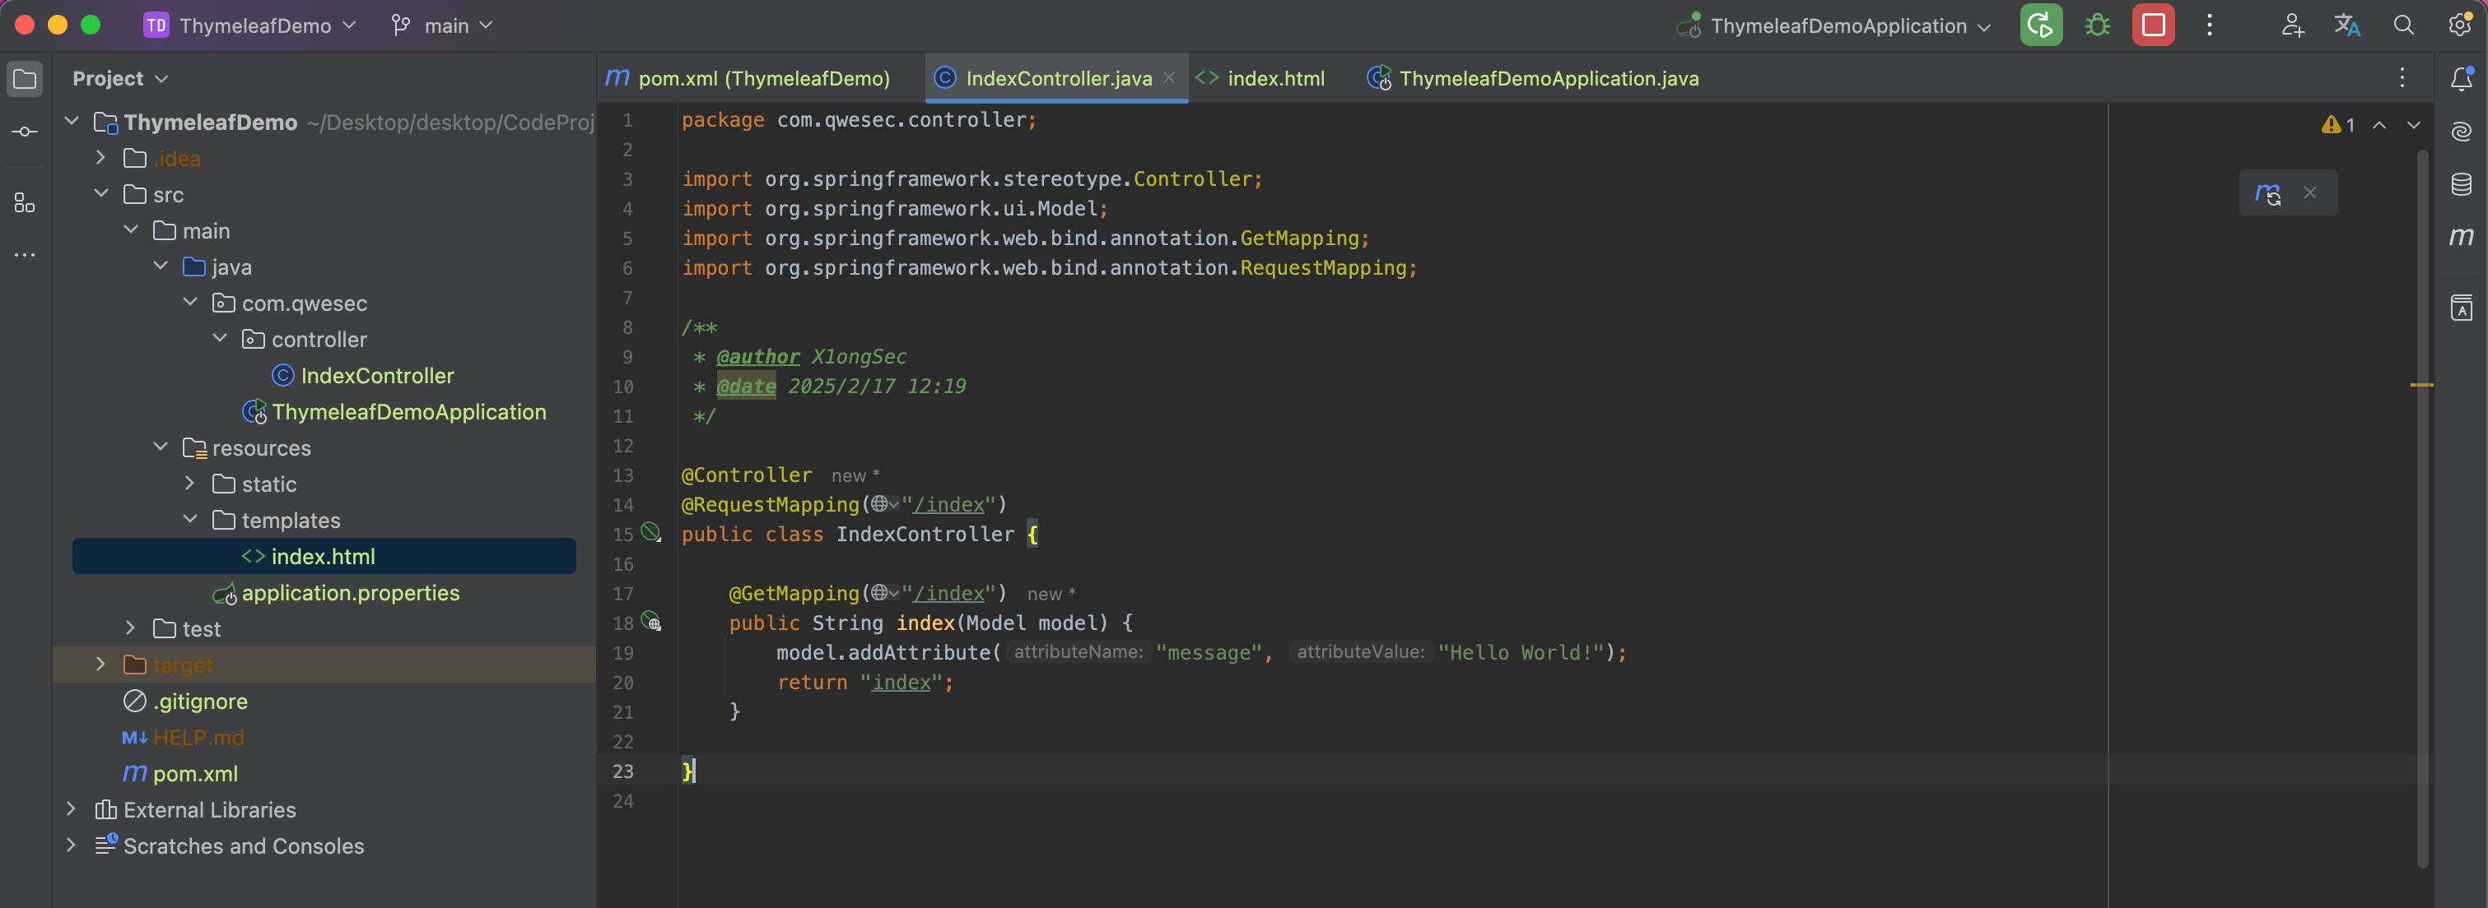The image size is (2488, 908).
Task: Open the Database tool window
Action: pyautogui.click(x=2461, y=184)
